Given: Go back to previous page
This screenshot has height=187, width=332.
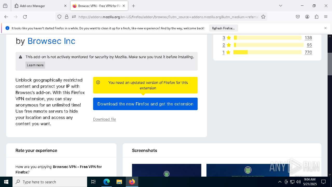Looking at the screenshot, I should click(6, 17).
